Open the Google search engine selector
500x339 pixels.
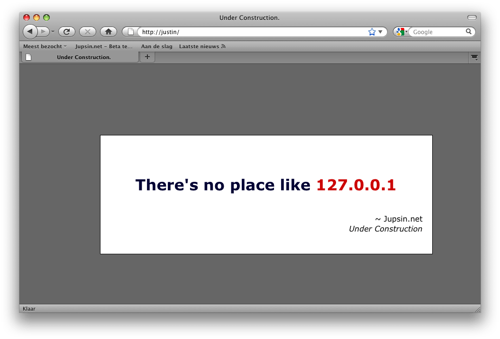coord(401,32)
